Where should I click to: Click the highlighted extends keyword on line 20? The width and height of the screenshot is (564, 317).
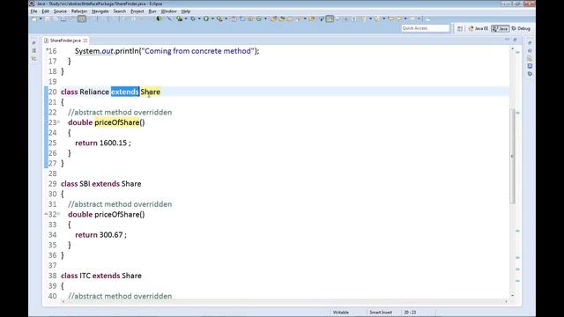click(125, 92)
